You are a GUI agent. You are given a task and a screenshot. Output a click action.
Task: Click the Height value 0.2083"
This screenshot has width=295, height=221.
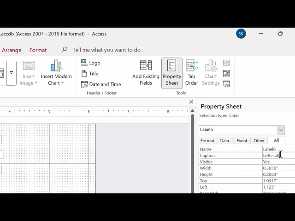[x=278, y=174]
